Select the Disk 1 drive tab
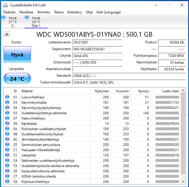This screenshot has width=189, height=187. point(36,22)
